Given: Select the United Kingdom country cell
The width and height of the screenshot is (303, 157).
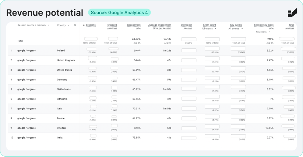Looking at the screenshot, I should [66, 60].
